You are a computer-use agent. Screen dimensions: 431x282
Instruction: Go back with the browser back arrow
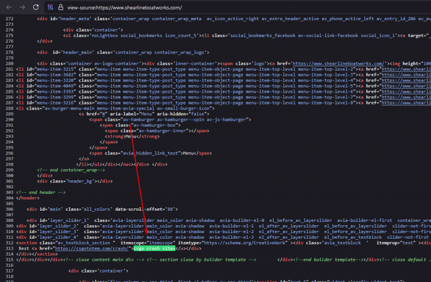tap(9, 7)
